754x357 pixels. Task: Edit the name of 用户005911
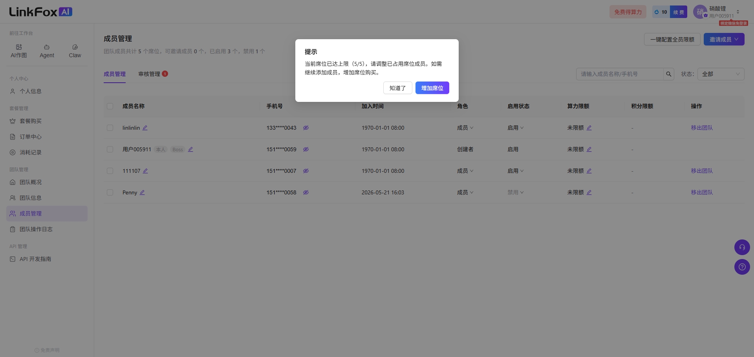pyautogui.click(x=190, y=149)
